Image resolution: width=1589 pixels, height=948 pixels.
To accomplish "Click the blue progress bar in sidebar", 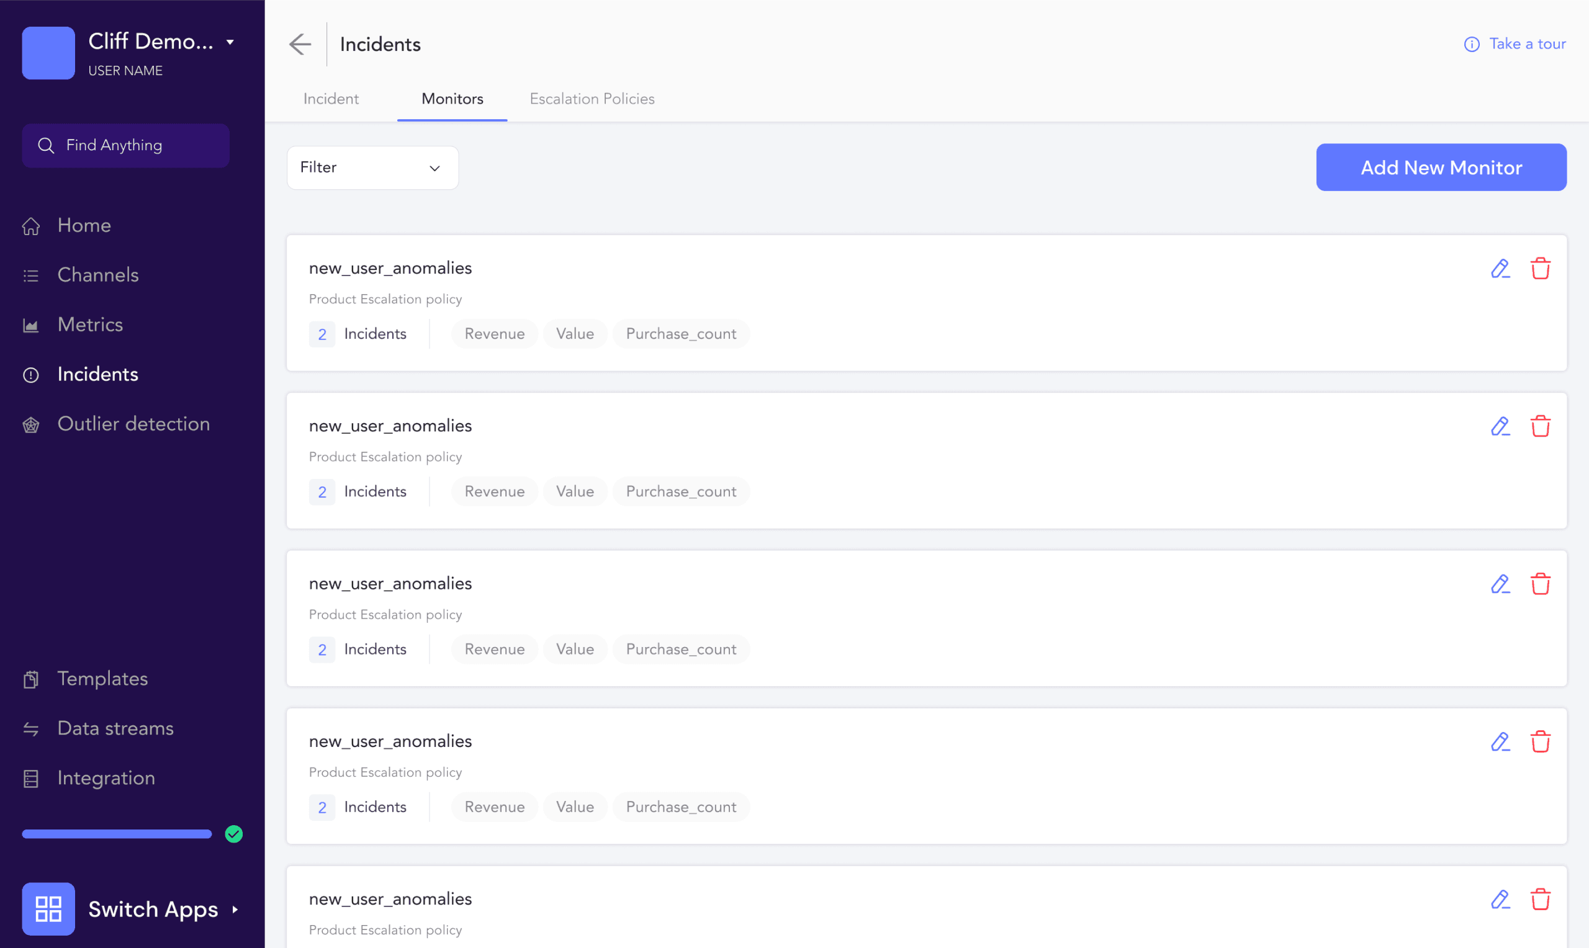I will 117,834.
